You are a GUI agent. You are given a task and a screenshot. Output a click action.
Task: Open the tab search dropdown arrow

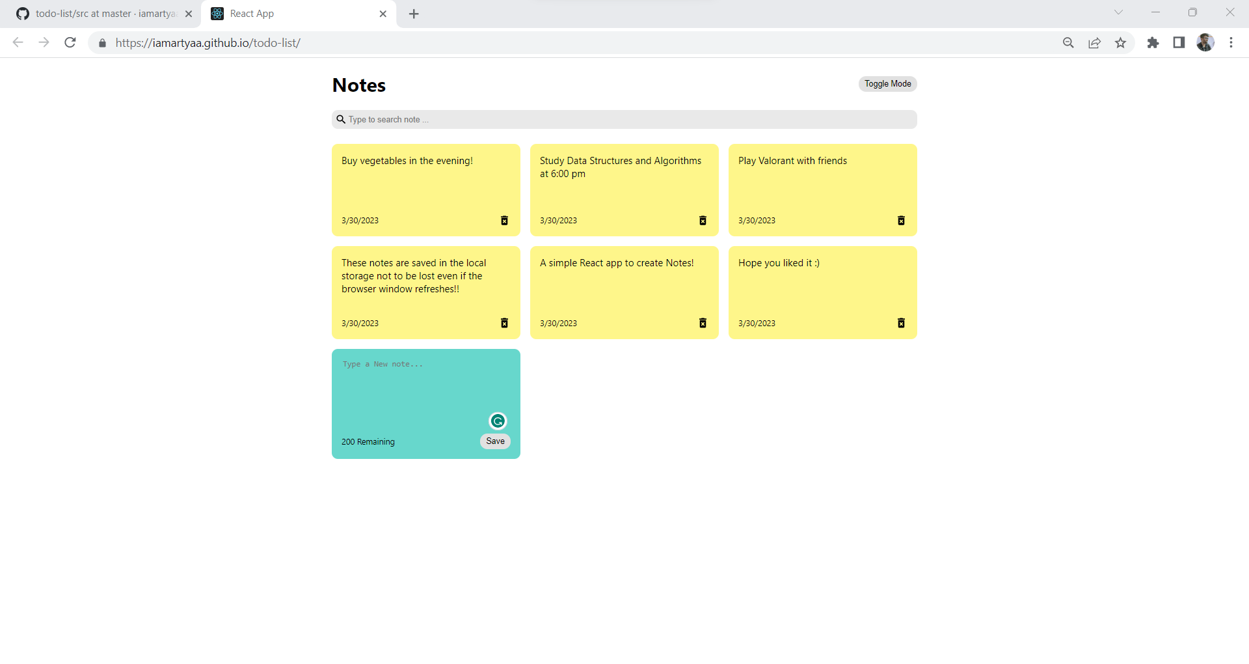(x=1118, y=12)
